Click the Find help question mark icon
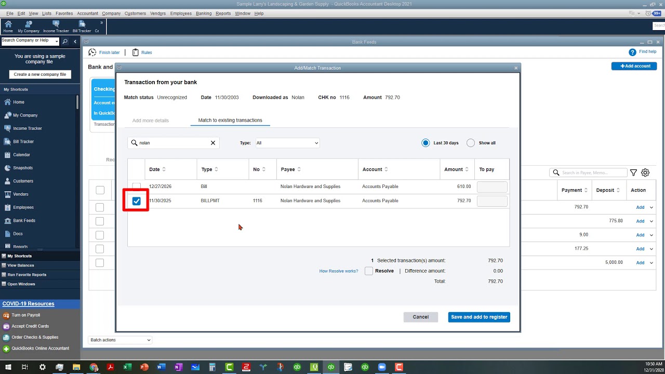 click(x=632, y=52)
